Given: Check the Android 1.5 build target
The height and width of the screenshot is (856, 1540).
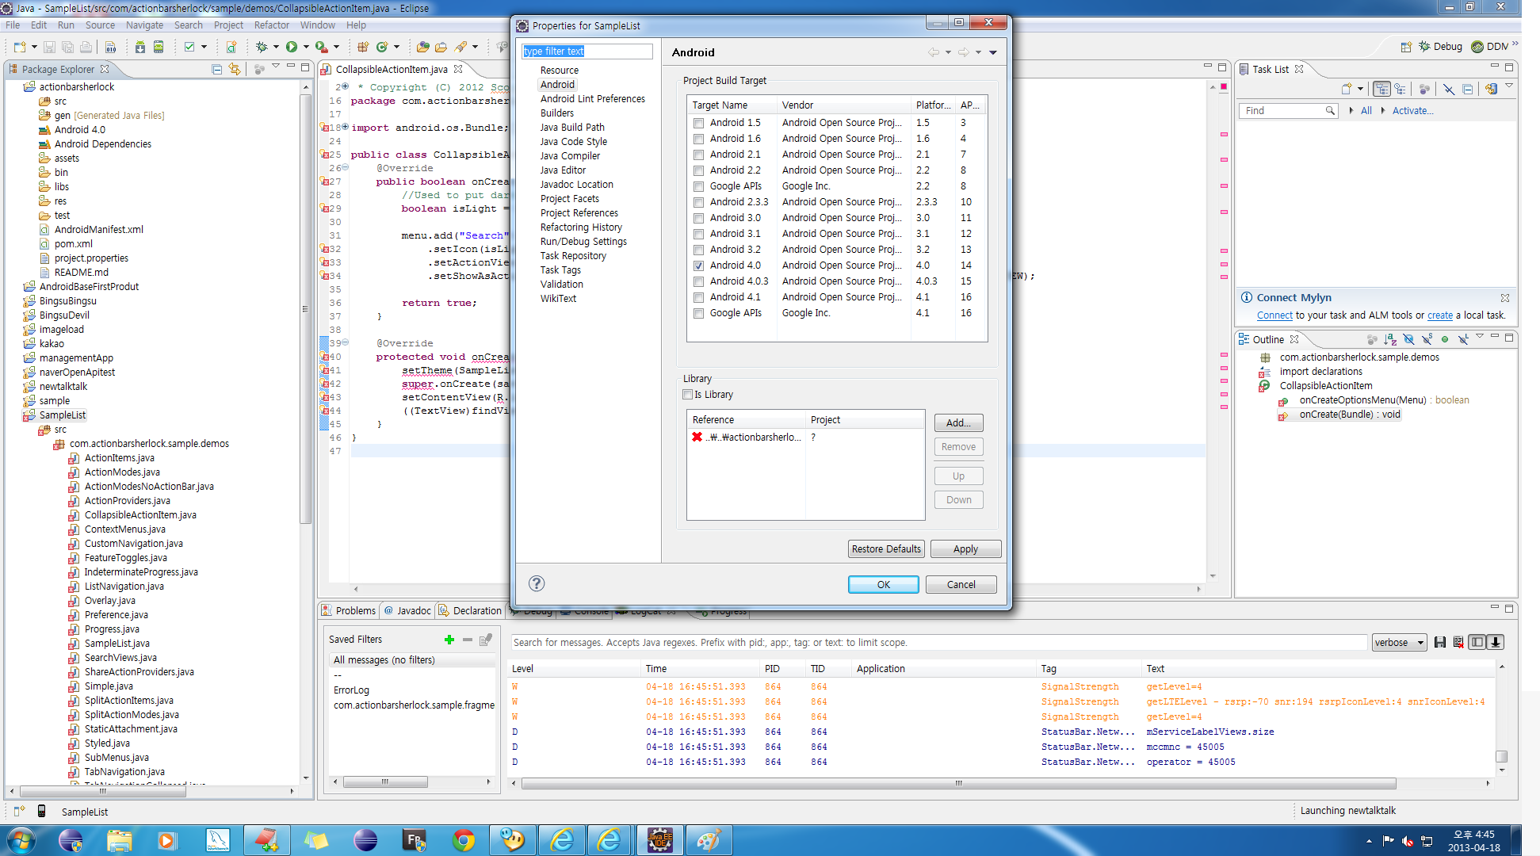Looking at the screenshot, I should (698, 123).
